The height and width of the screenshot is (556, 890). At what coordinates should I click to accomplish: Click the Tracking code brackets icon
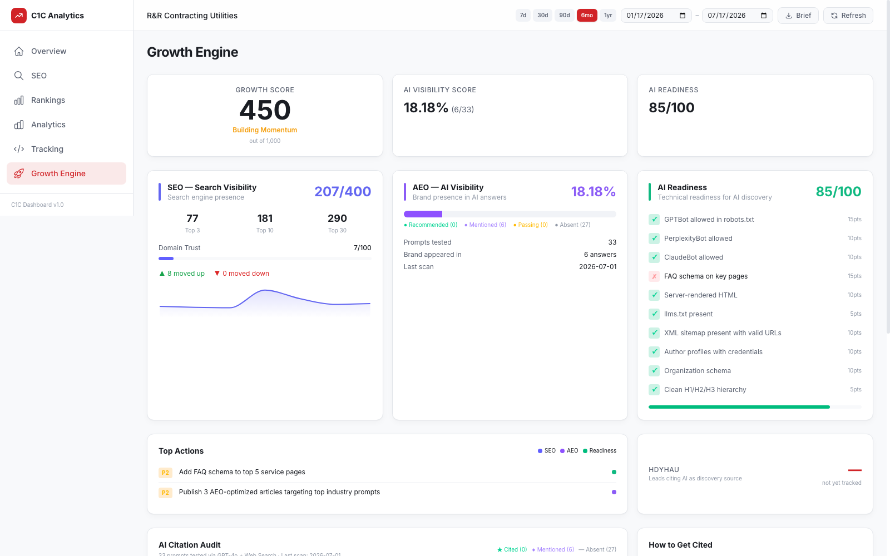point(19,149)
